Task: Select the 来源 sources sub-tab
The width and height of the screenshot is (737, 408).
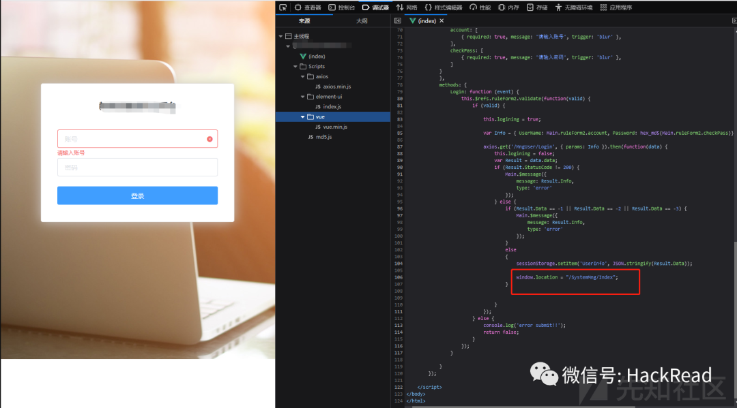Action: click(304, 20)
